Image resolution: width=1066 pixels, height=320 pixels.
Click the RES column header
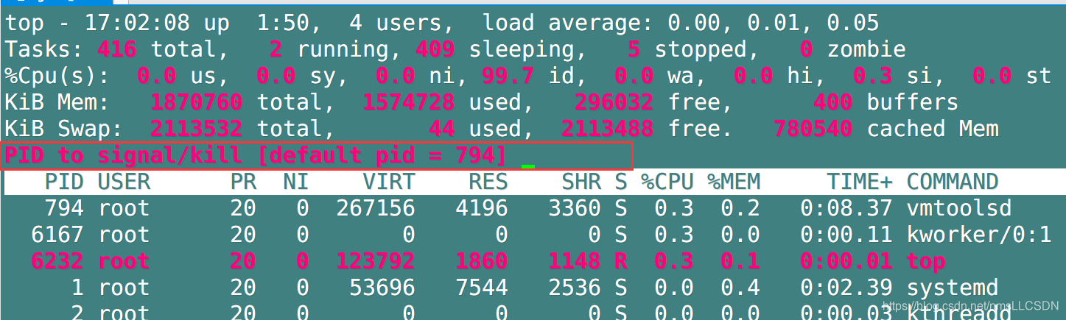point(488,182)
